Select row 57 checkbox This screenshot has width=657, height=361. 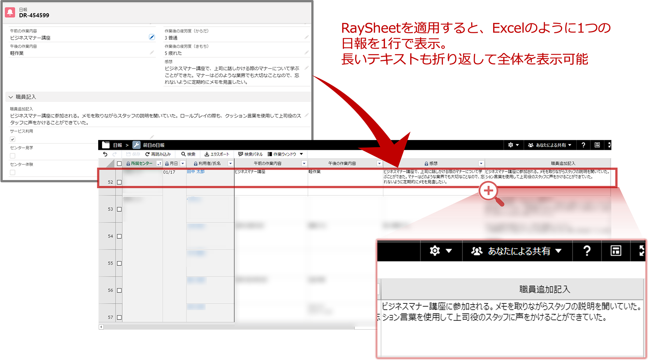point(119,317)
